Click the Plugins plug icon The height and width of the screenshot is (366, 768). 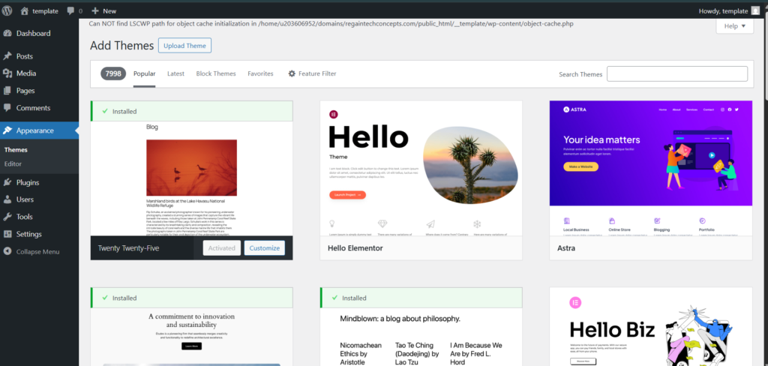point(7,182)
